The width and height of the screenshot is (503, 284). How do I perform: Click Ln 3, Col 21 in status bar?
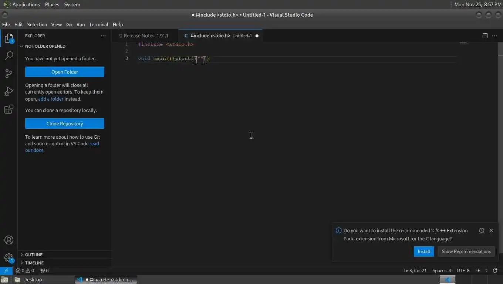coord(415,271)
